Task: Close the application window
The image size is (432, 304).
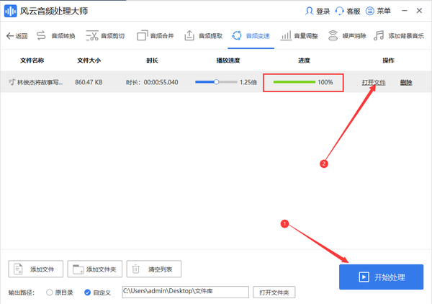Action: 419,11
